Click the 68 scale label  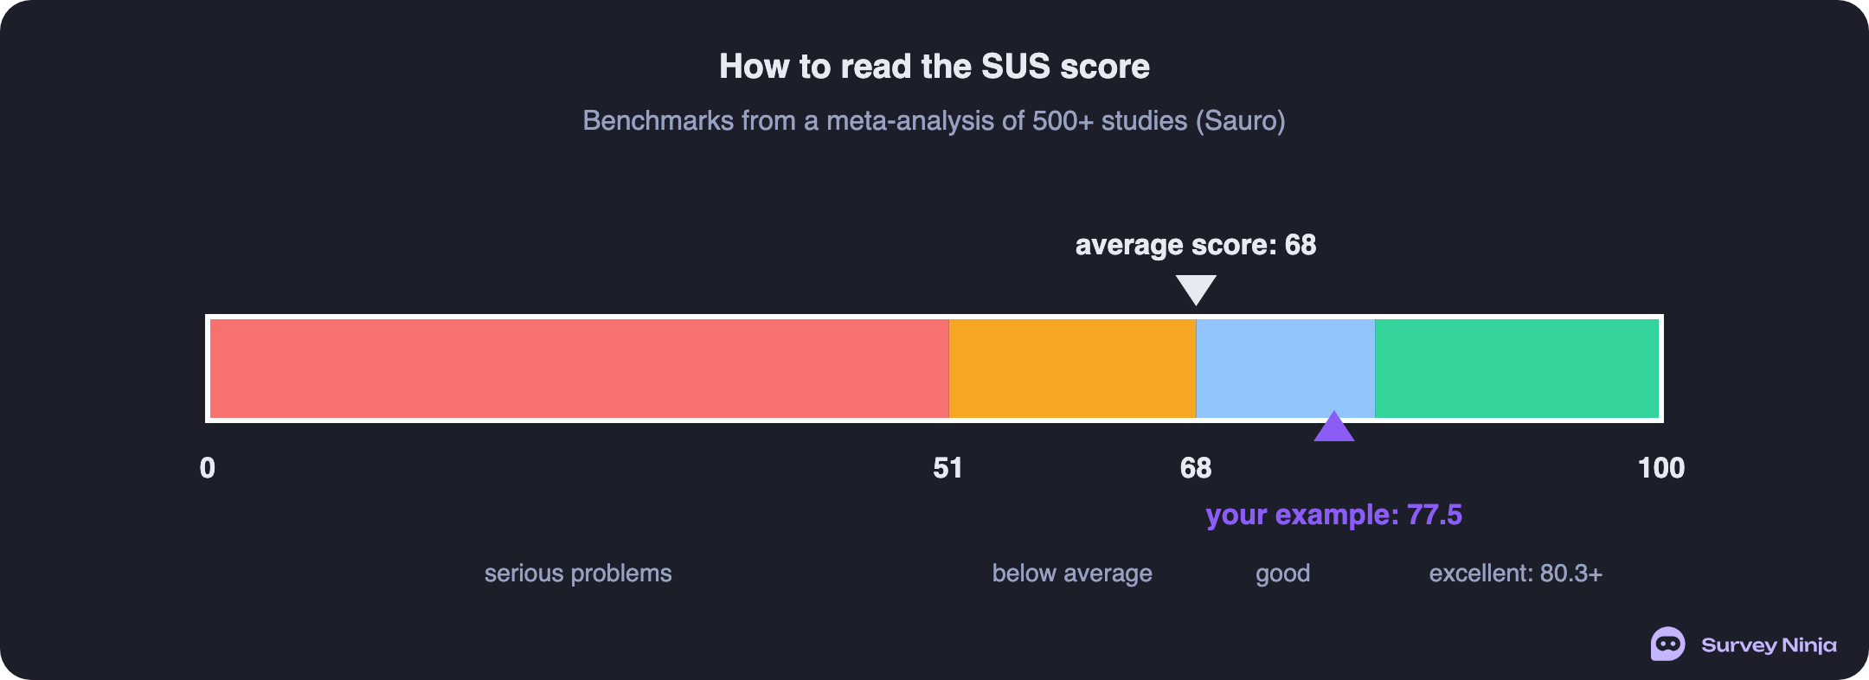pyautogui.click(x=1196, y=468)
